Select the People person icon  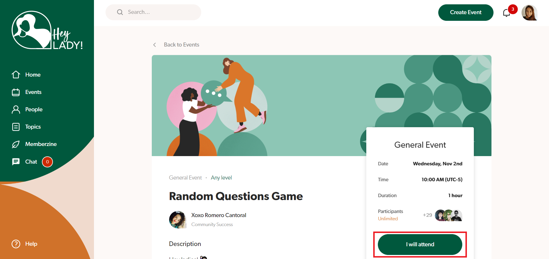coord(16,110)
